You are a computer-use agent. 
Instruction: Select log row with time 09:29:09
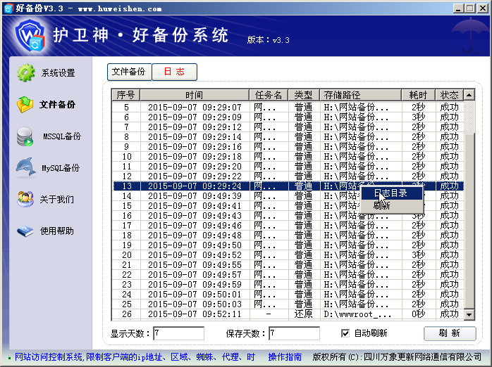point(288,117)
